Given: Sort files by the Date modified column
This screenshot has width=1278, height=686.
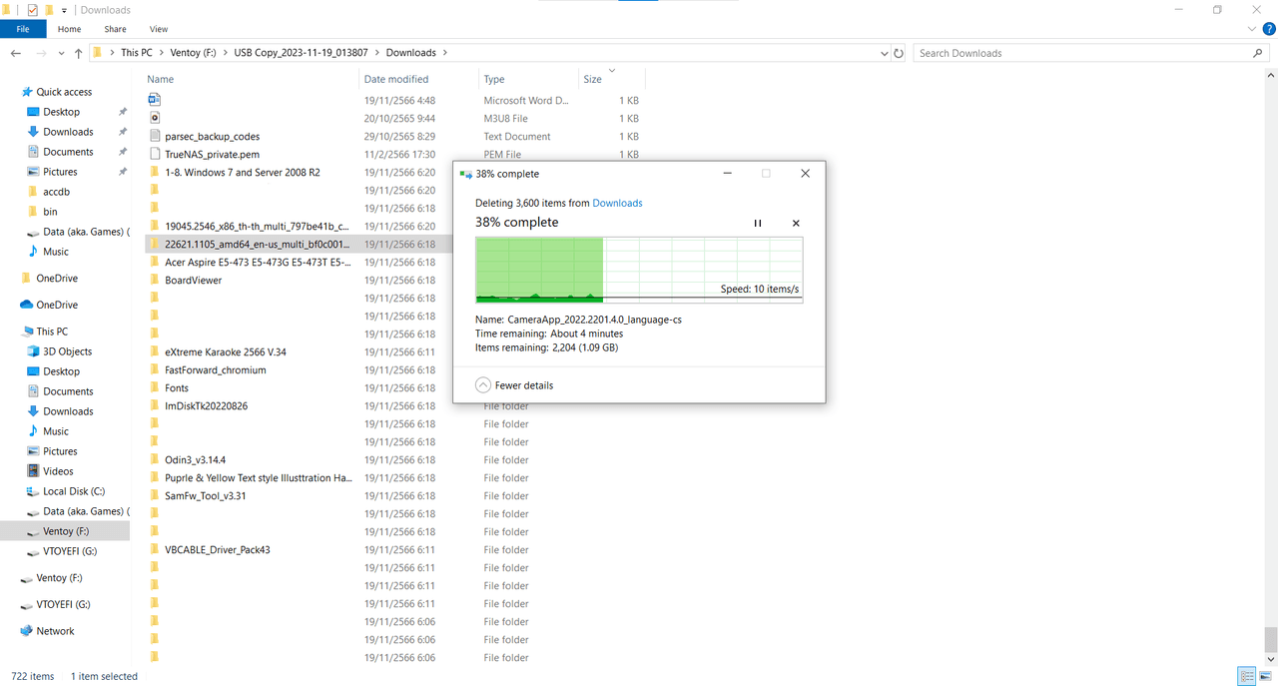Looking at the screenshot, I should (x=396, y=79).
